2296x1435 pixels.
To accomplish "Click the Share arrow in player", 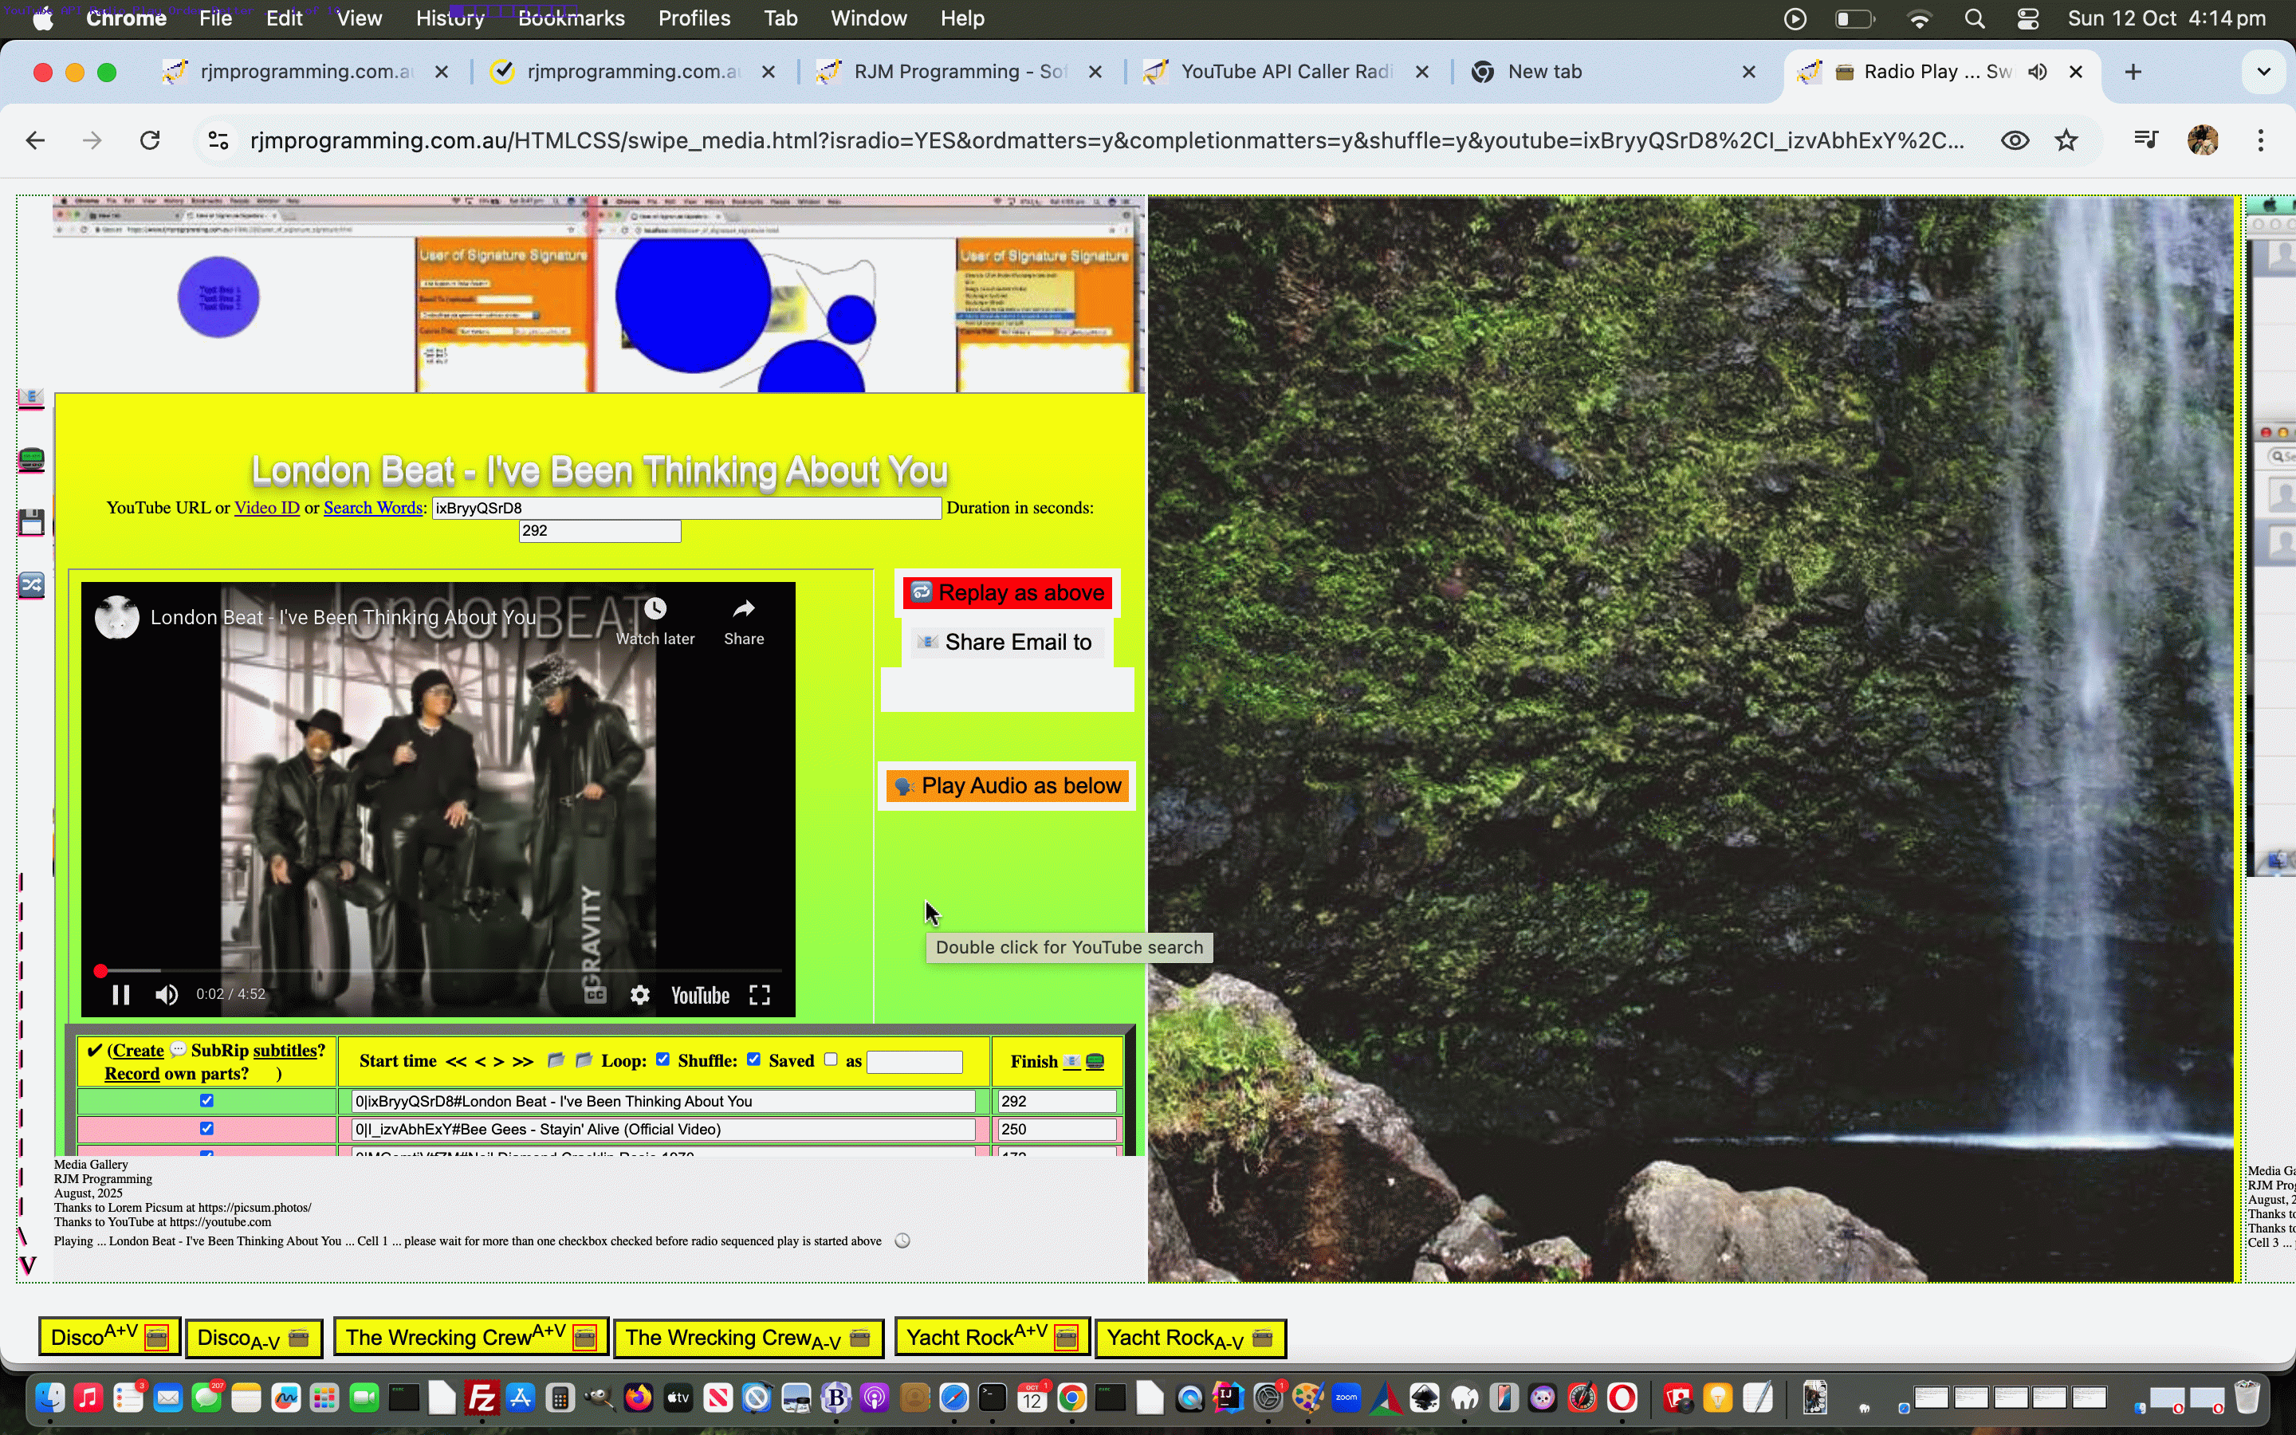I will [x=744, y=608].
